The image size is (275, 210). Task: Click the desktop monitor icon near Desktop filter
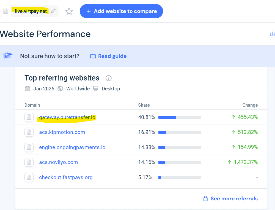tap(96, 88)
